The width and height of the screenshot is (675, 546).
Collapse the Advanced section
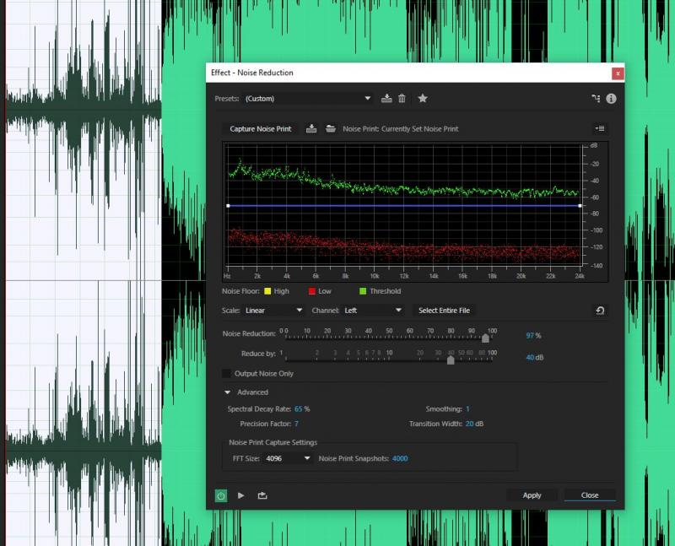[227, 392]
